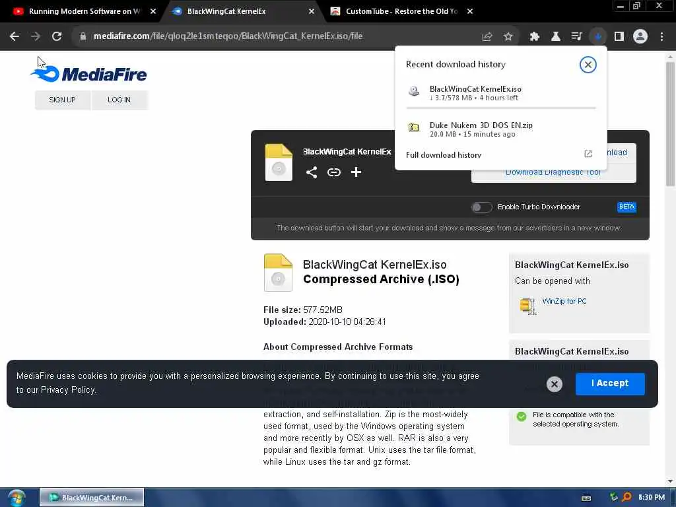
Task: Reload the MediaFire page
Action: tap(57, 36)
